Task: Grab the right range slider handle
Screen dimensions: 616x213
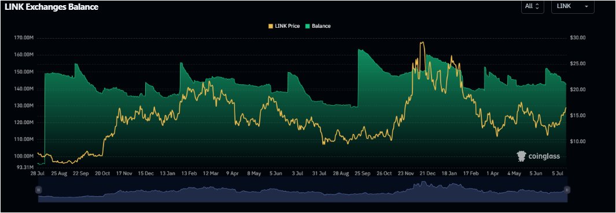Action: pos(566,189)
